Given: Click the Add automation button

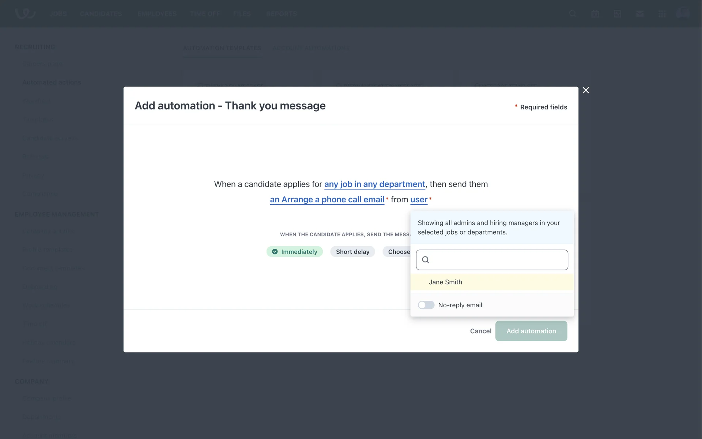Looking at the screenshot, I should [x=531, y=331].
